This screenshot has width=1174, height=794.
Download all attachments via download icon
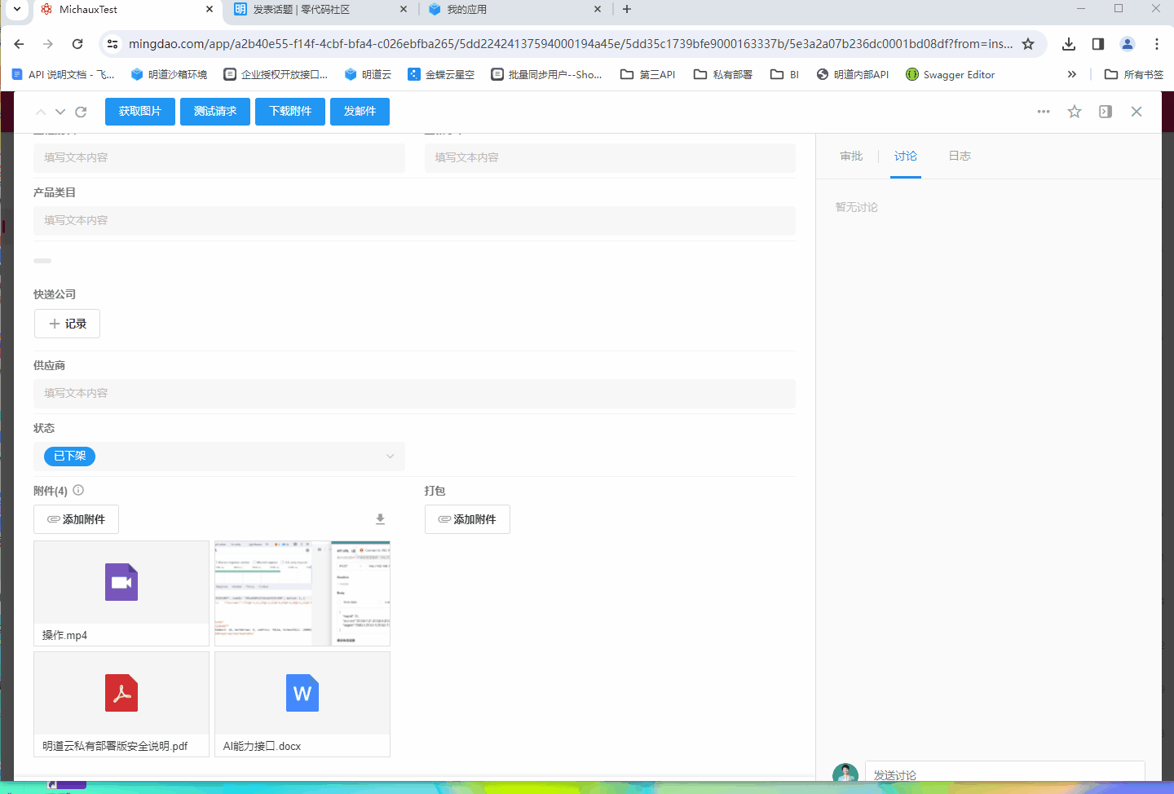[380, 519]
